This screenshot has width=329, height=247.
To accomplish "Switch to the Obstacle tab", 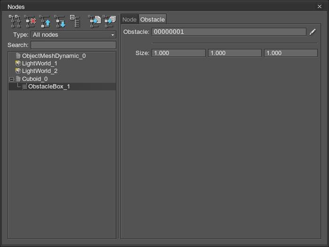I will click(x=152, y=20).
